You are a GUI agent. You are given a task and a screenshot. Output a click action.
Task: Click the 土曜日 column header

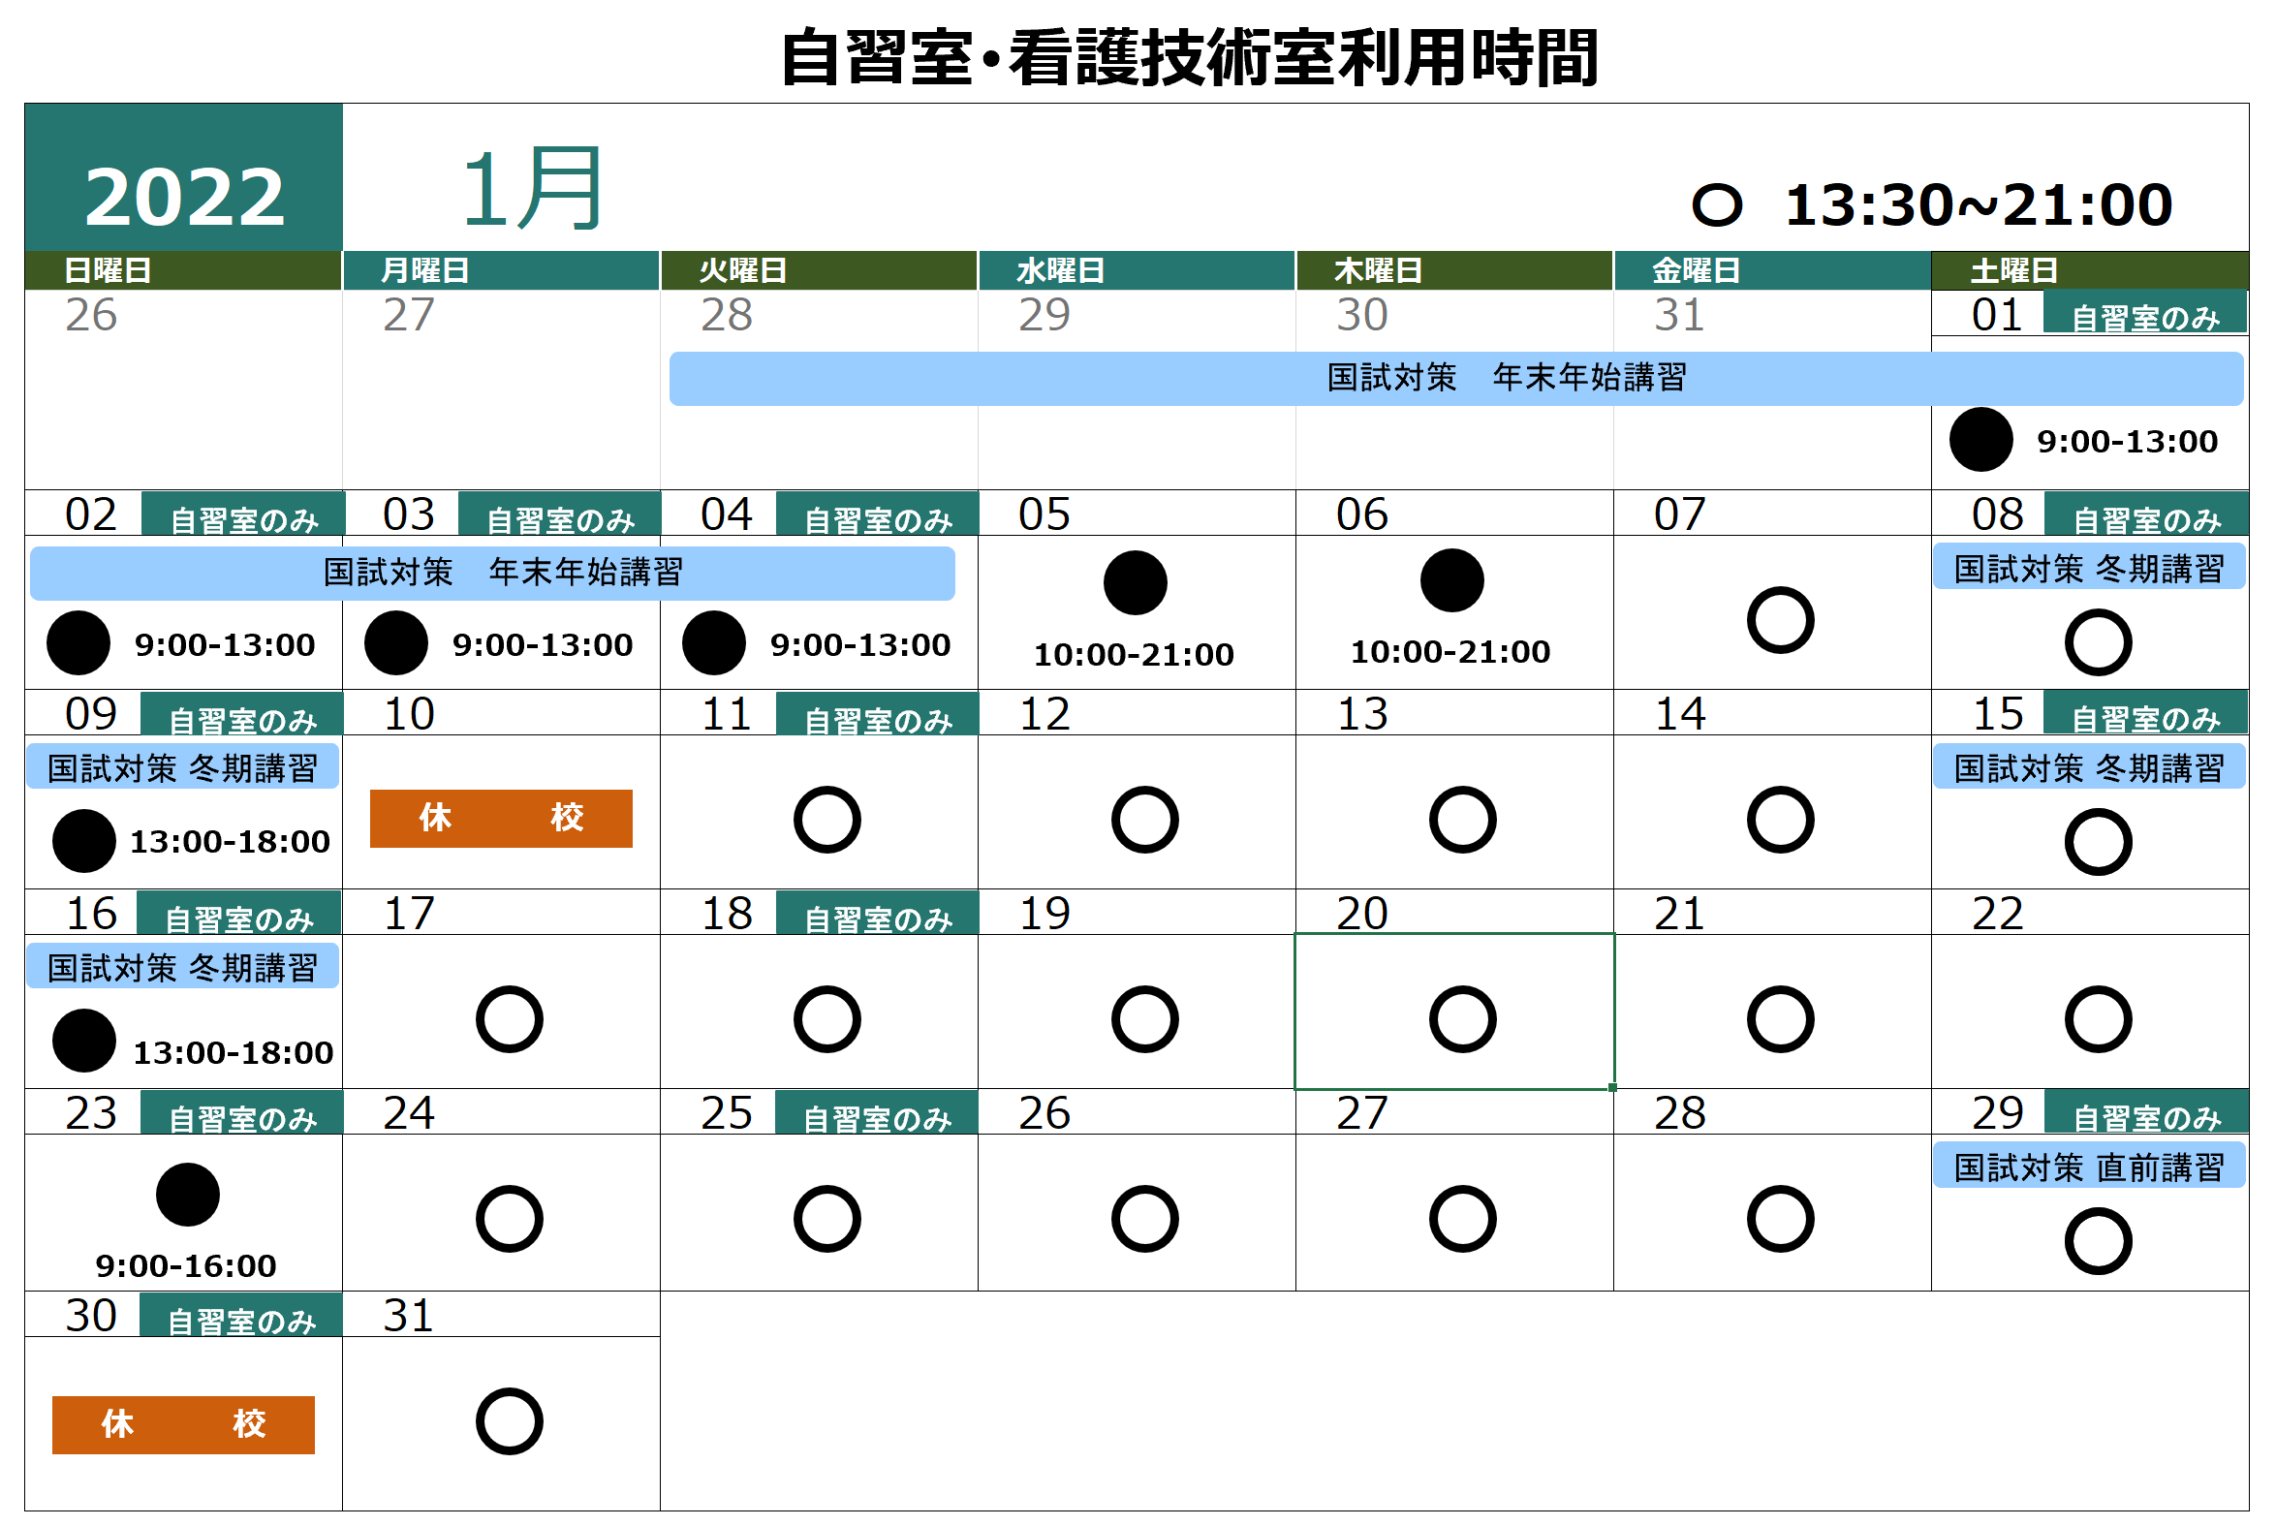click(2090, 270)
